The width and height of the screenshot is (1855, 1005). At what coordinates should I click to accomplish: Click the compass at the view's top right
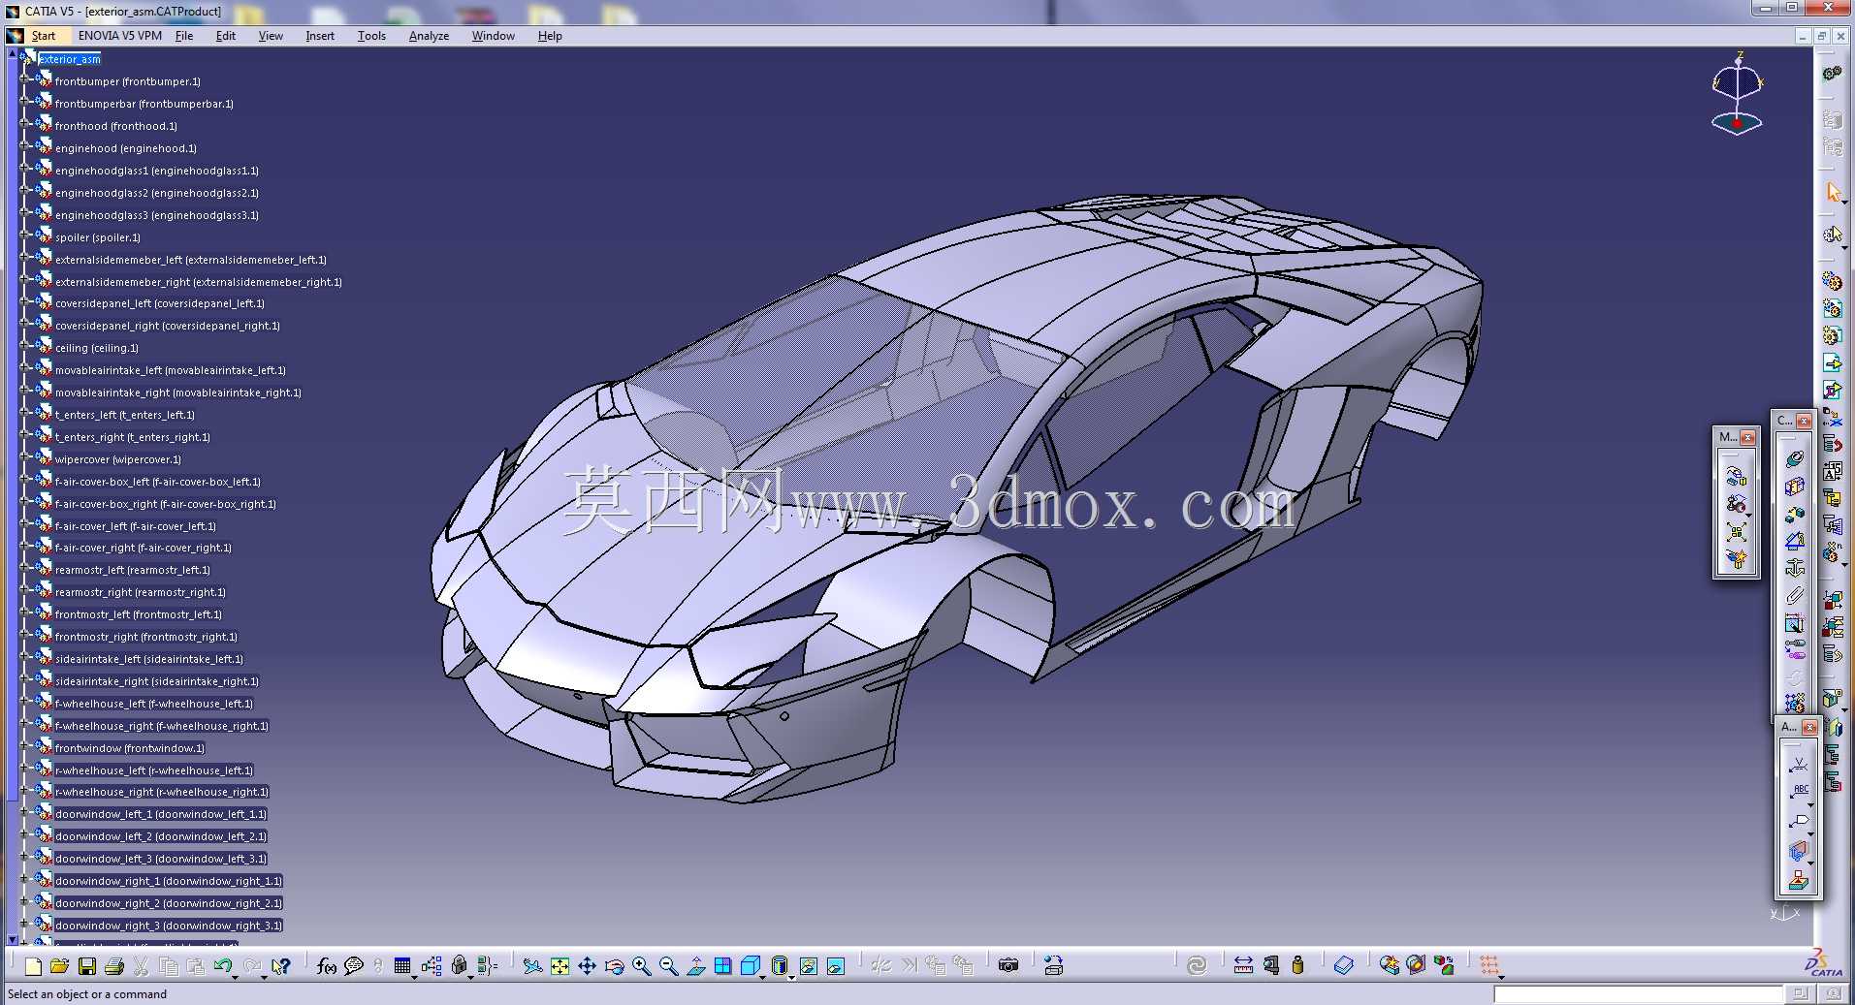(1737, 94)
